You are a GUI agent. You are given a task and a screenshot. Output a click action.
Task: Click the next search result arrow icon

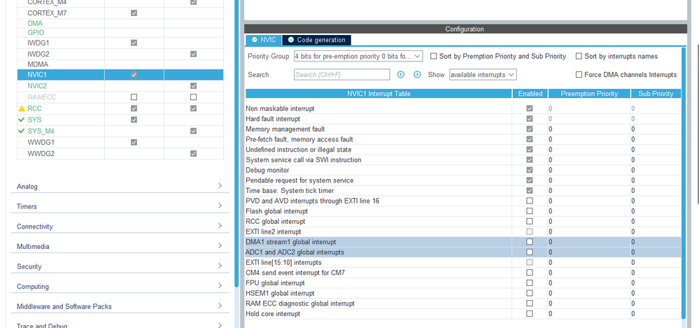point(417,75)
